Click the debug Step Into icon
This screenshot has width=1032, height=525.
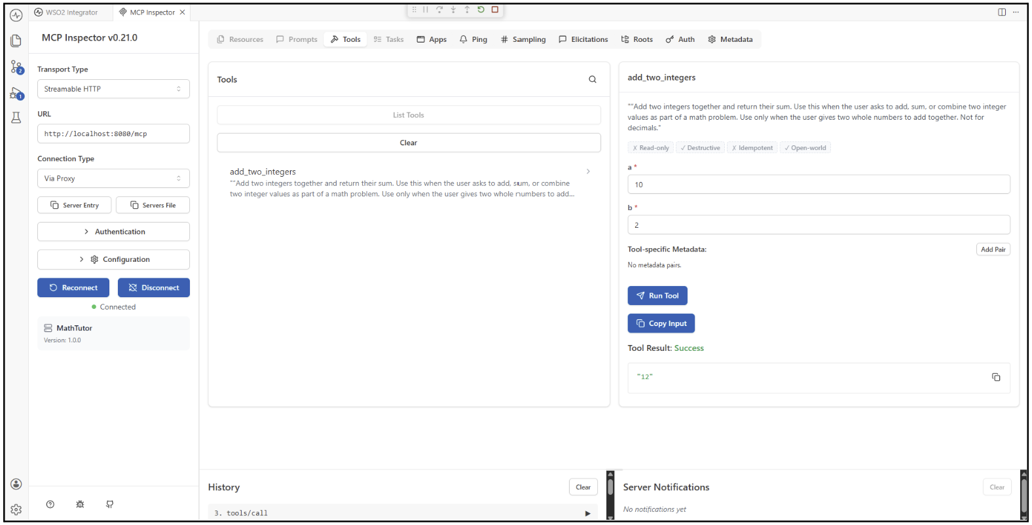pyautogui.click(x=453, y=10)
